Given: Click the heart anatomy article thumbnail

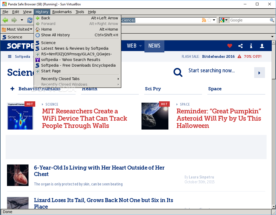Looking at the screenshot, I should click(18, 175).
